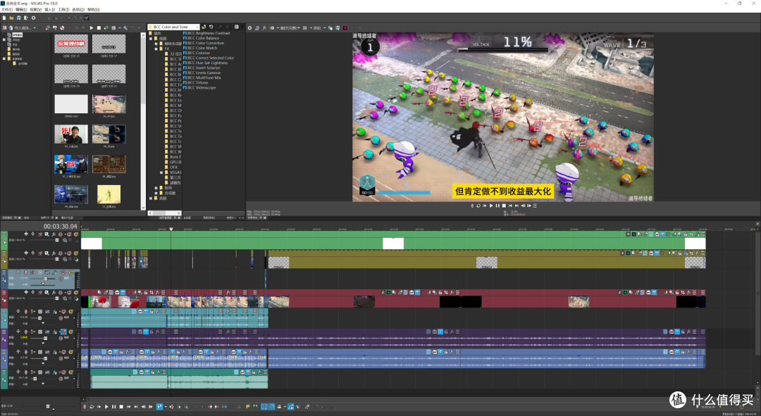Click the refresh icon in the plug-in manager
This screenshot has height=416, width=761.
(211, 27)
